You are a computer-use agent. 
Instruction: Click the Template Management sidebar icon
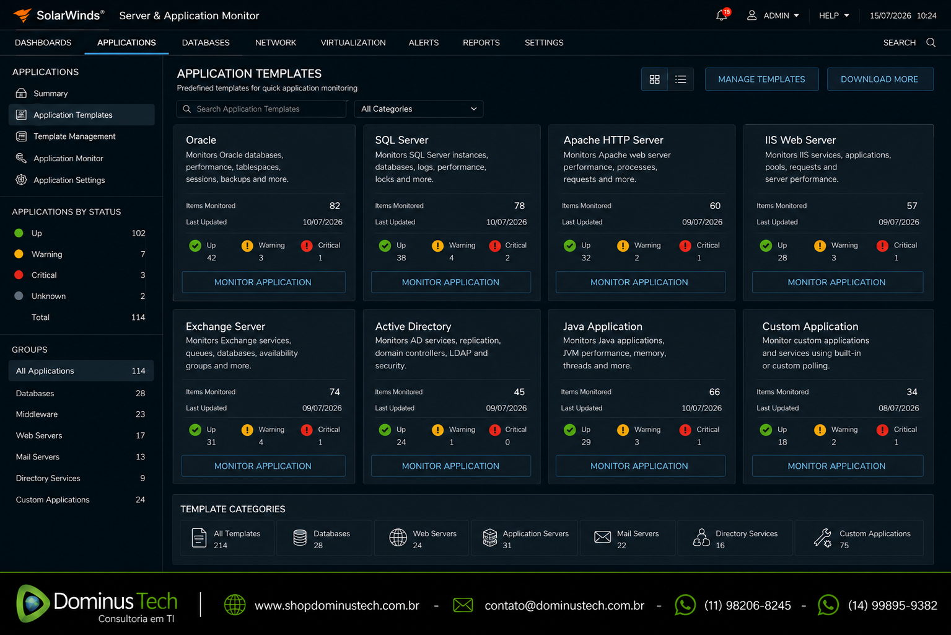21,136
